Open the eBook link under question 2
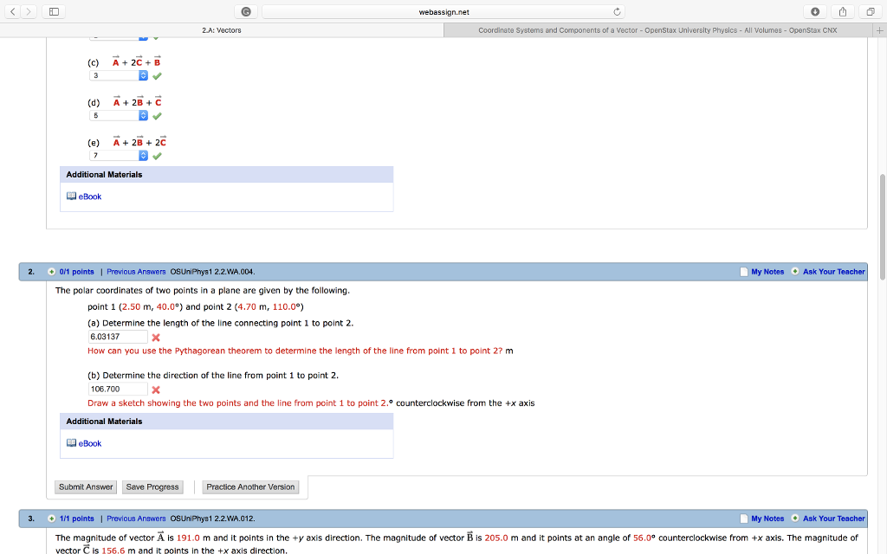 pos(90,444)
